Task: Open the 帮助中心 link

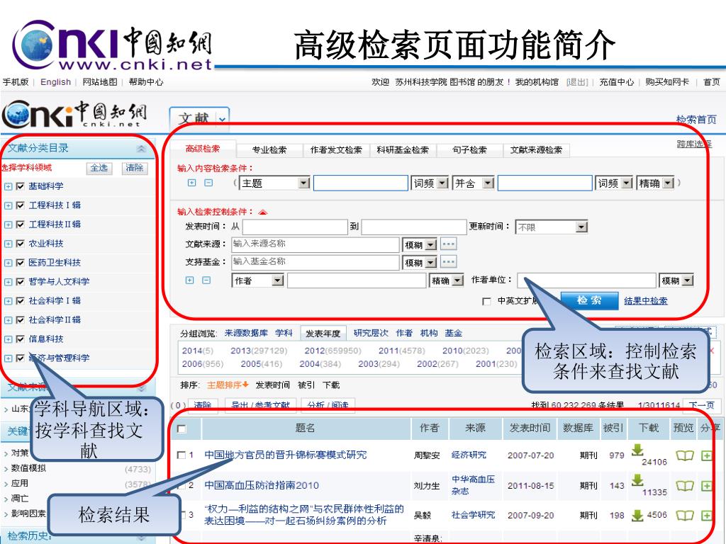Action: tap(146, 82)
